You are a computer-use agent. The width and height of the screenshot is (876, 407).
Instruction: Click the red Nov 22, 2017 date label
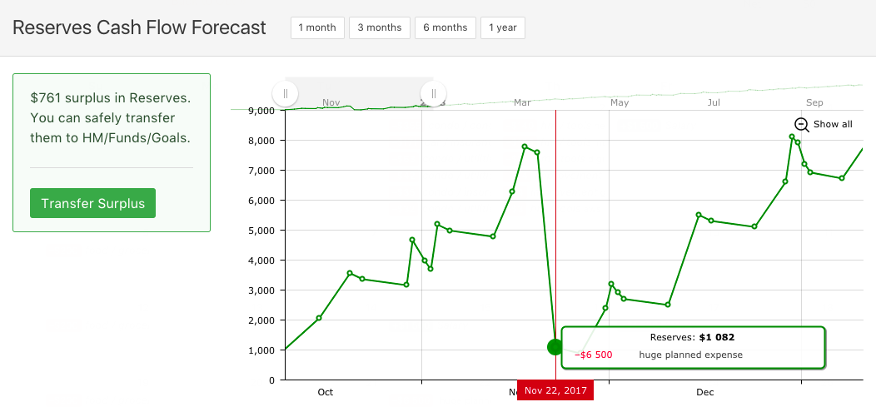(555, 390)
